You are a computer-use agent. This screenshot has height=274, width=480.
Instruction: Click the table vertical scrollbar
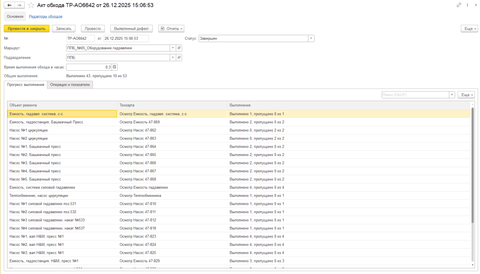[472, 184]
